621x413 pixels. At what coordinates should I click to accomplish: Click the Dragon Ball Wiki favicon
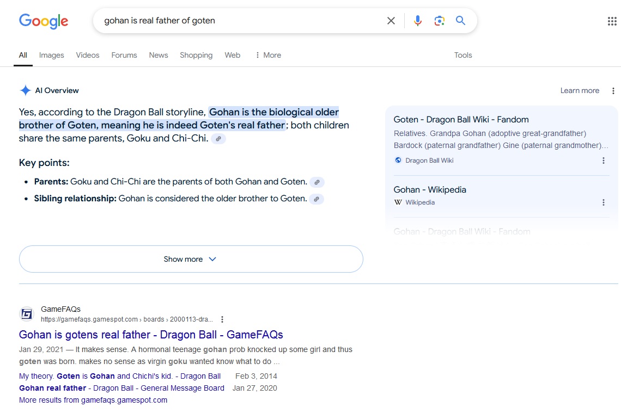(398, 160)
